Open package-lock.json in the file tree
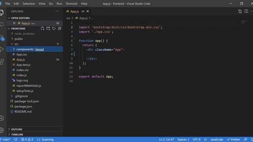 (34, 101)
